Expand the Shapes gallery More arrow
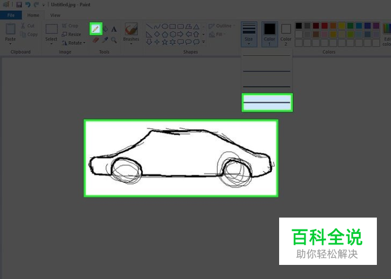The height and width of the screenshot is (279, 391). pyautogui.click(x=203, y=42)
